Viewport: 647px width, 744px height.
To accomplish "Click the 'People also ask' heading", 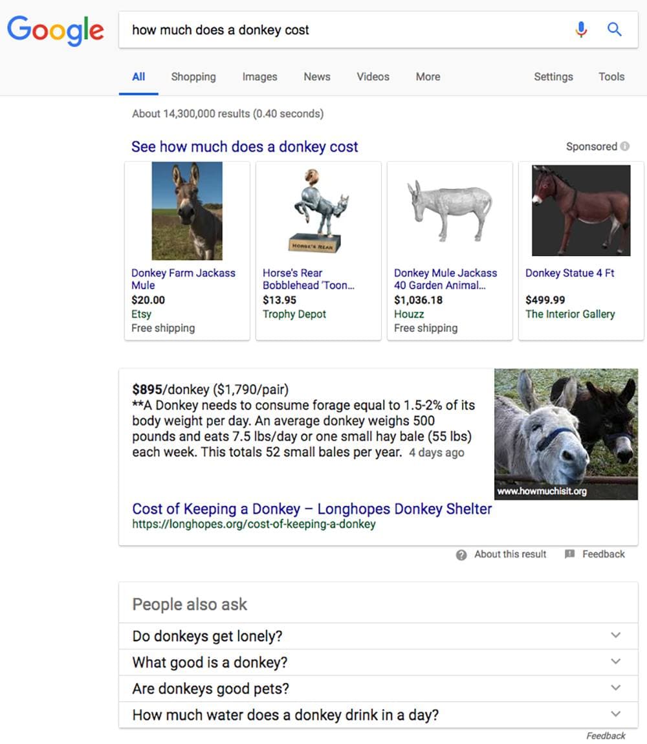I will point(190,604).
